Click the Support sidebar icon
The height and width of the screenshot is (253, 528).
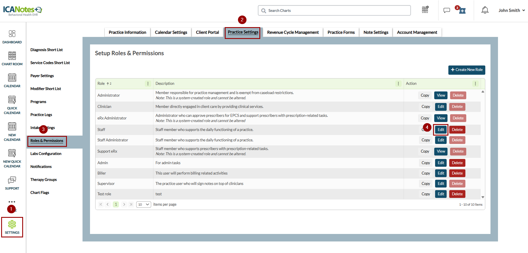(x=12, y=183)
